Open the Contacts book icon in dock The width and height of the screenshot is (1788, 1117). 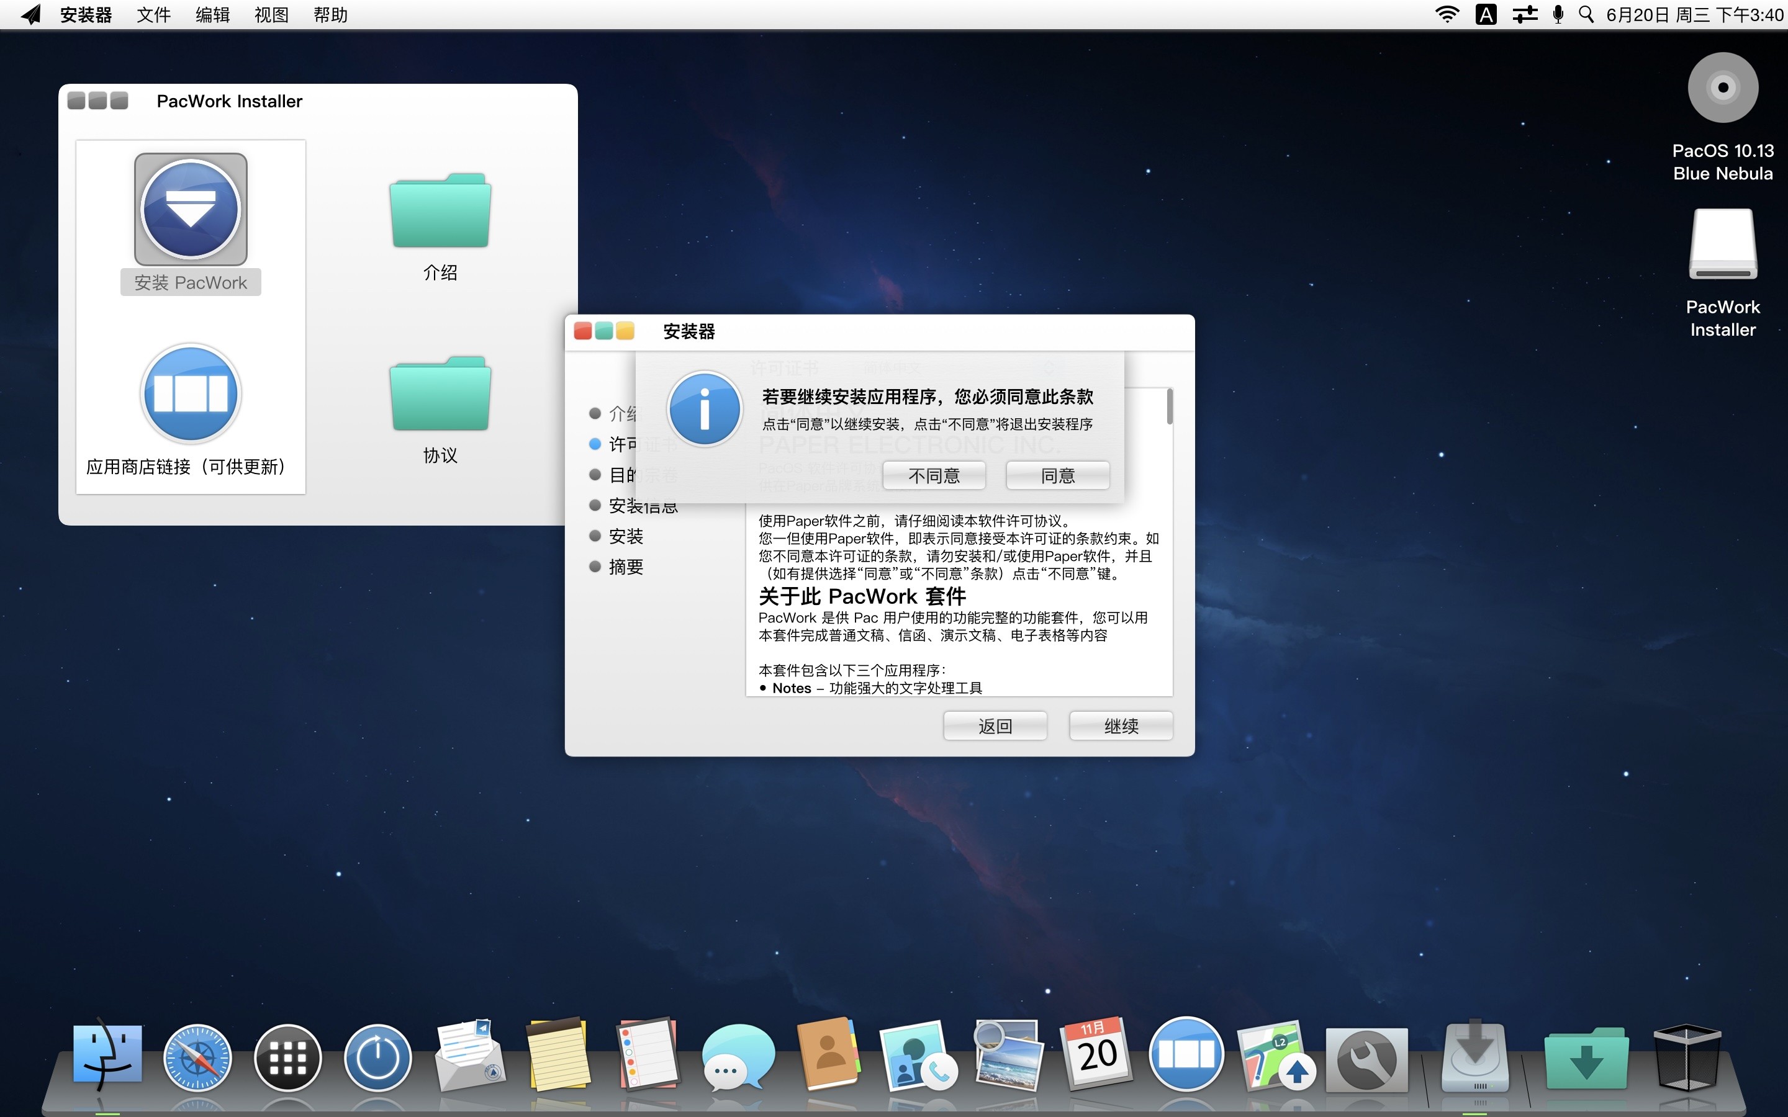829,1055
